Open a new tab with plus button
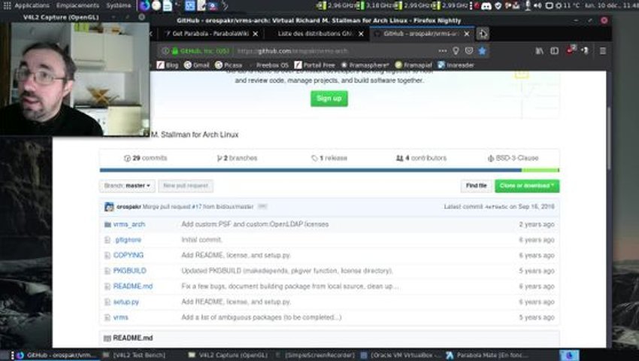639x361 pixels. click(x=483, y=34)
